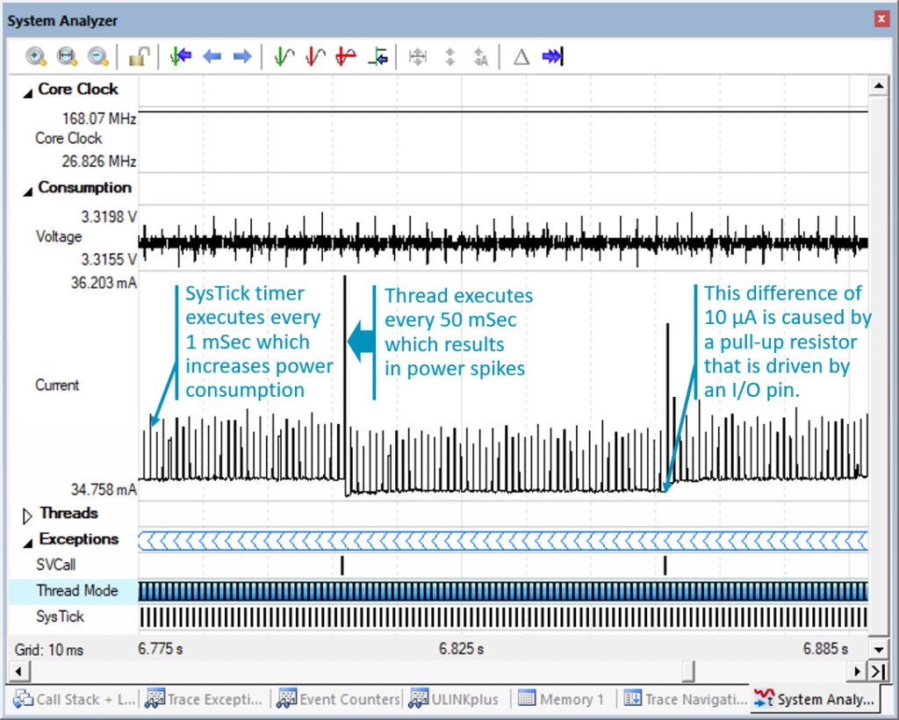
Task: Toggle the delta triangle measurement icon
Action: pos(521,57)
